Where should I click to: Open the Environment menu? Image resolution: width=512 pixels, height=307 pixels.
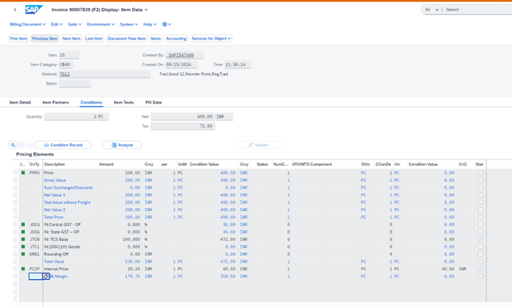(100, 24)
